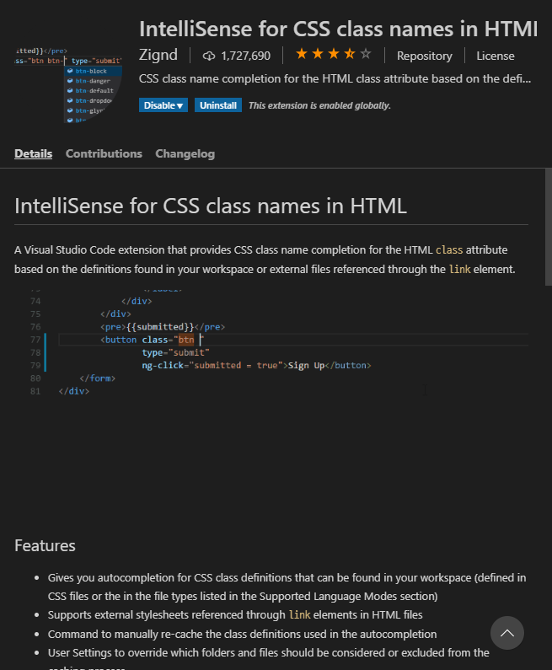552x670 pixels.
Task: Click the README main heading text
Action: (x=211, y=206)
